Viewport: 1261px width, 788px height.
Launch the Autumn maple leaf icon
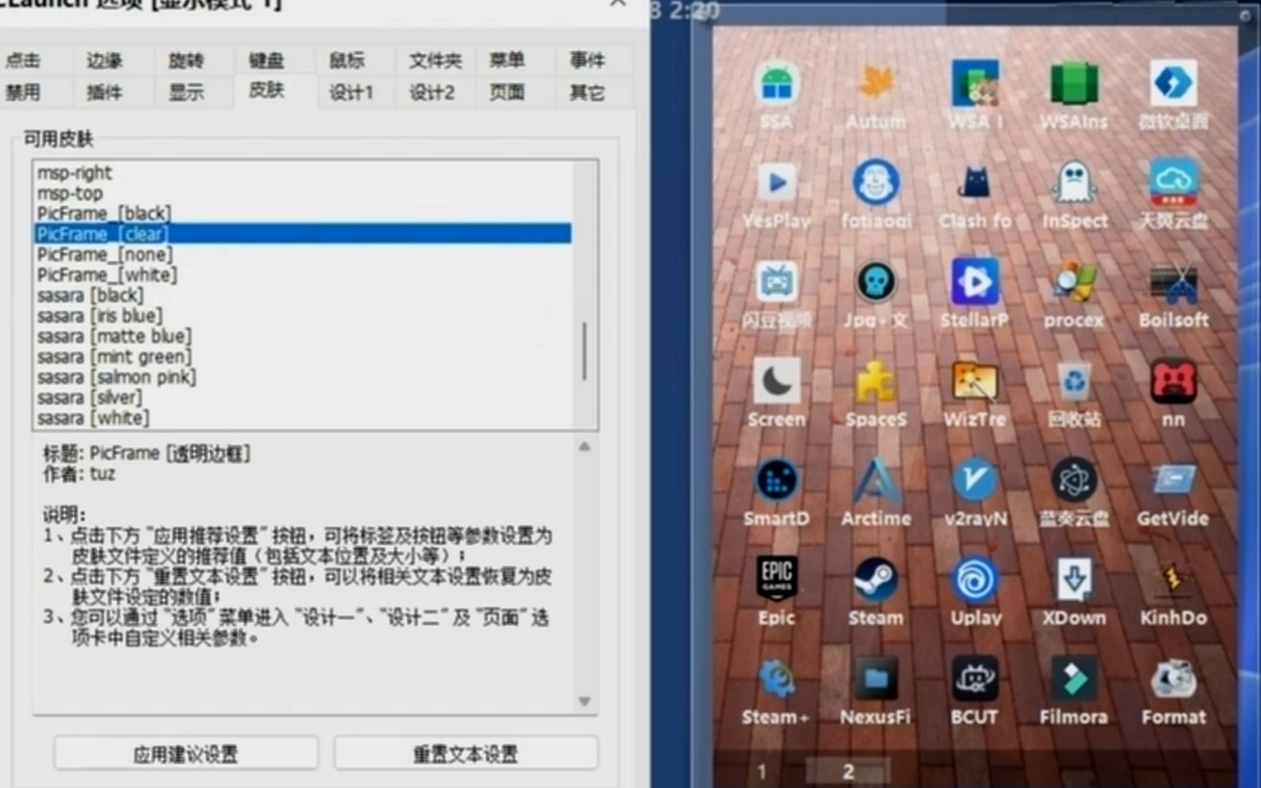point(875,84)
